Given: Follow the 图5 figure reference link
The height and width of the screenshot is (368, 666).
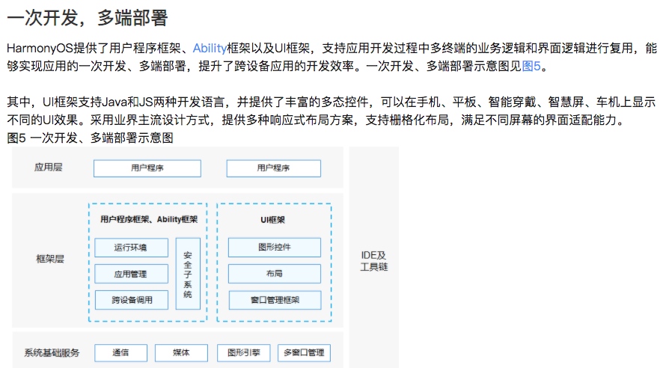Looking at the screenshot, I should click(x=531, y=66).
